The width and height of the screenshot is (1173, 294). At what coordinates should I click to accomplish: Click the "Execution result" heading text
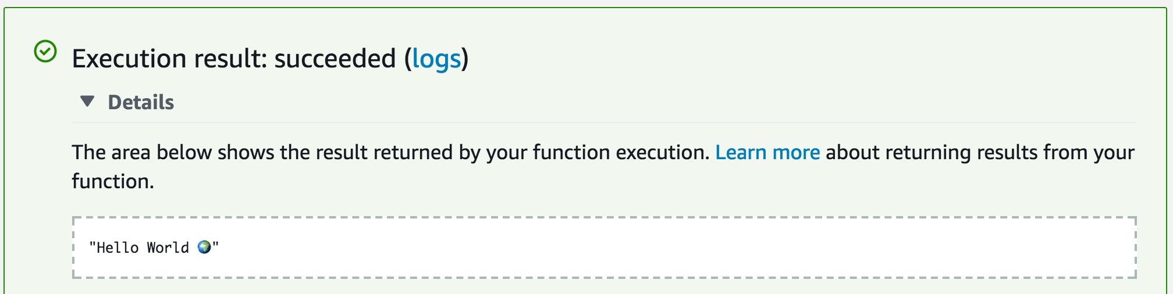coord(169,59)
